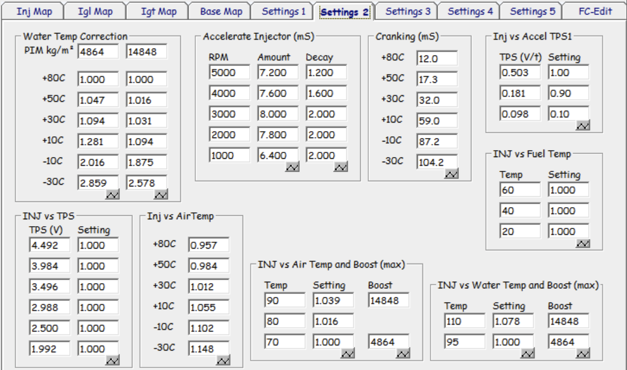The width and height of the screenshot is (627, 370).
Task: Click graph icon under second Water Temp Correction column
Action: (x=160, y=194)
